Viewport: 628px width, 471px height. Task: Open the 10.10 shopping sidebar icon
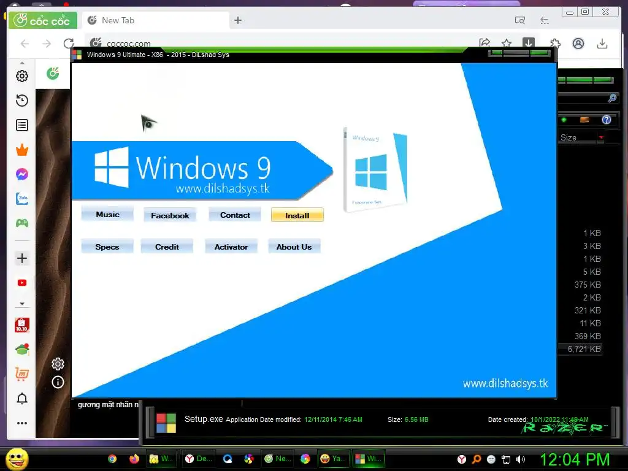pos(22,325)
